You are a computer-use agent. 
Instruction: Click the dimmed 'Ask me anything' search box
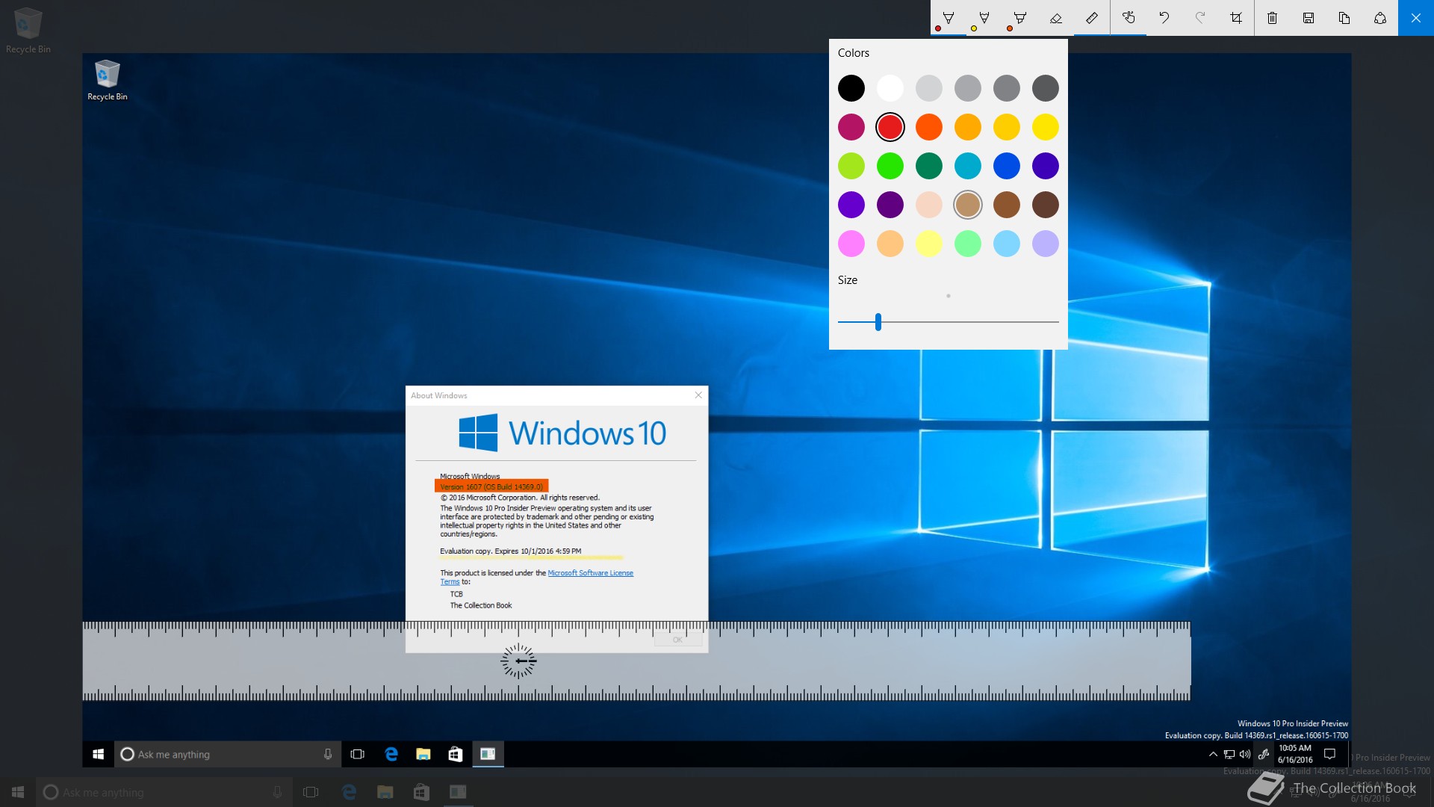pyautogui.click(x=166, y=792)
